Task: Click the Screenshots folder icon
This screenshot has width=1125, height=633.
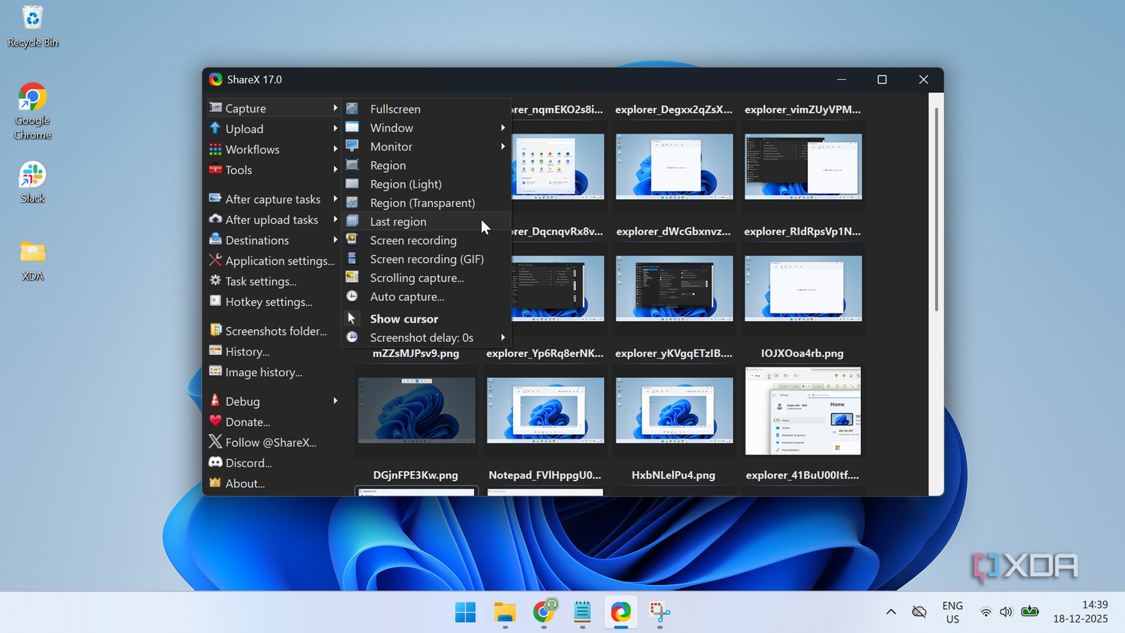Action: pos(215,331)
